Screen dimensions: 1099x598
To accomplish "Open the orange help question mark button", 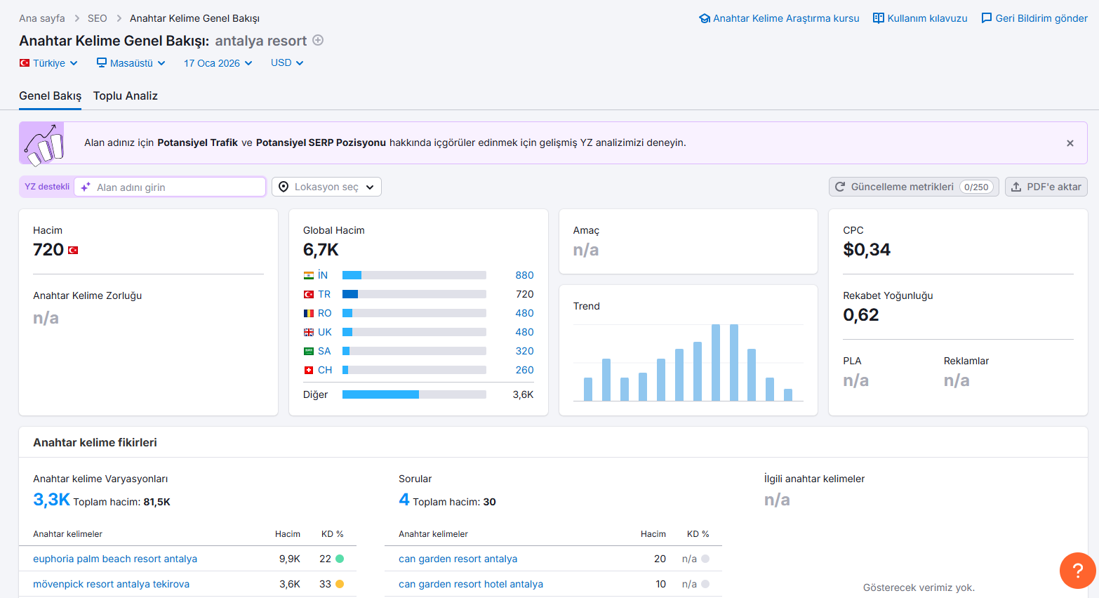I will click(x=1077, y=571).
